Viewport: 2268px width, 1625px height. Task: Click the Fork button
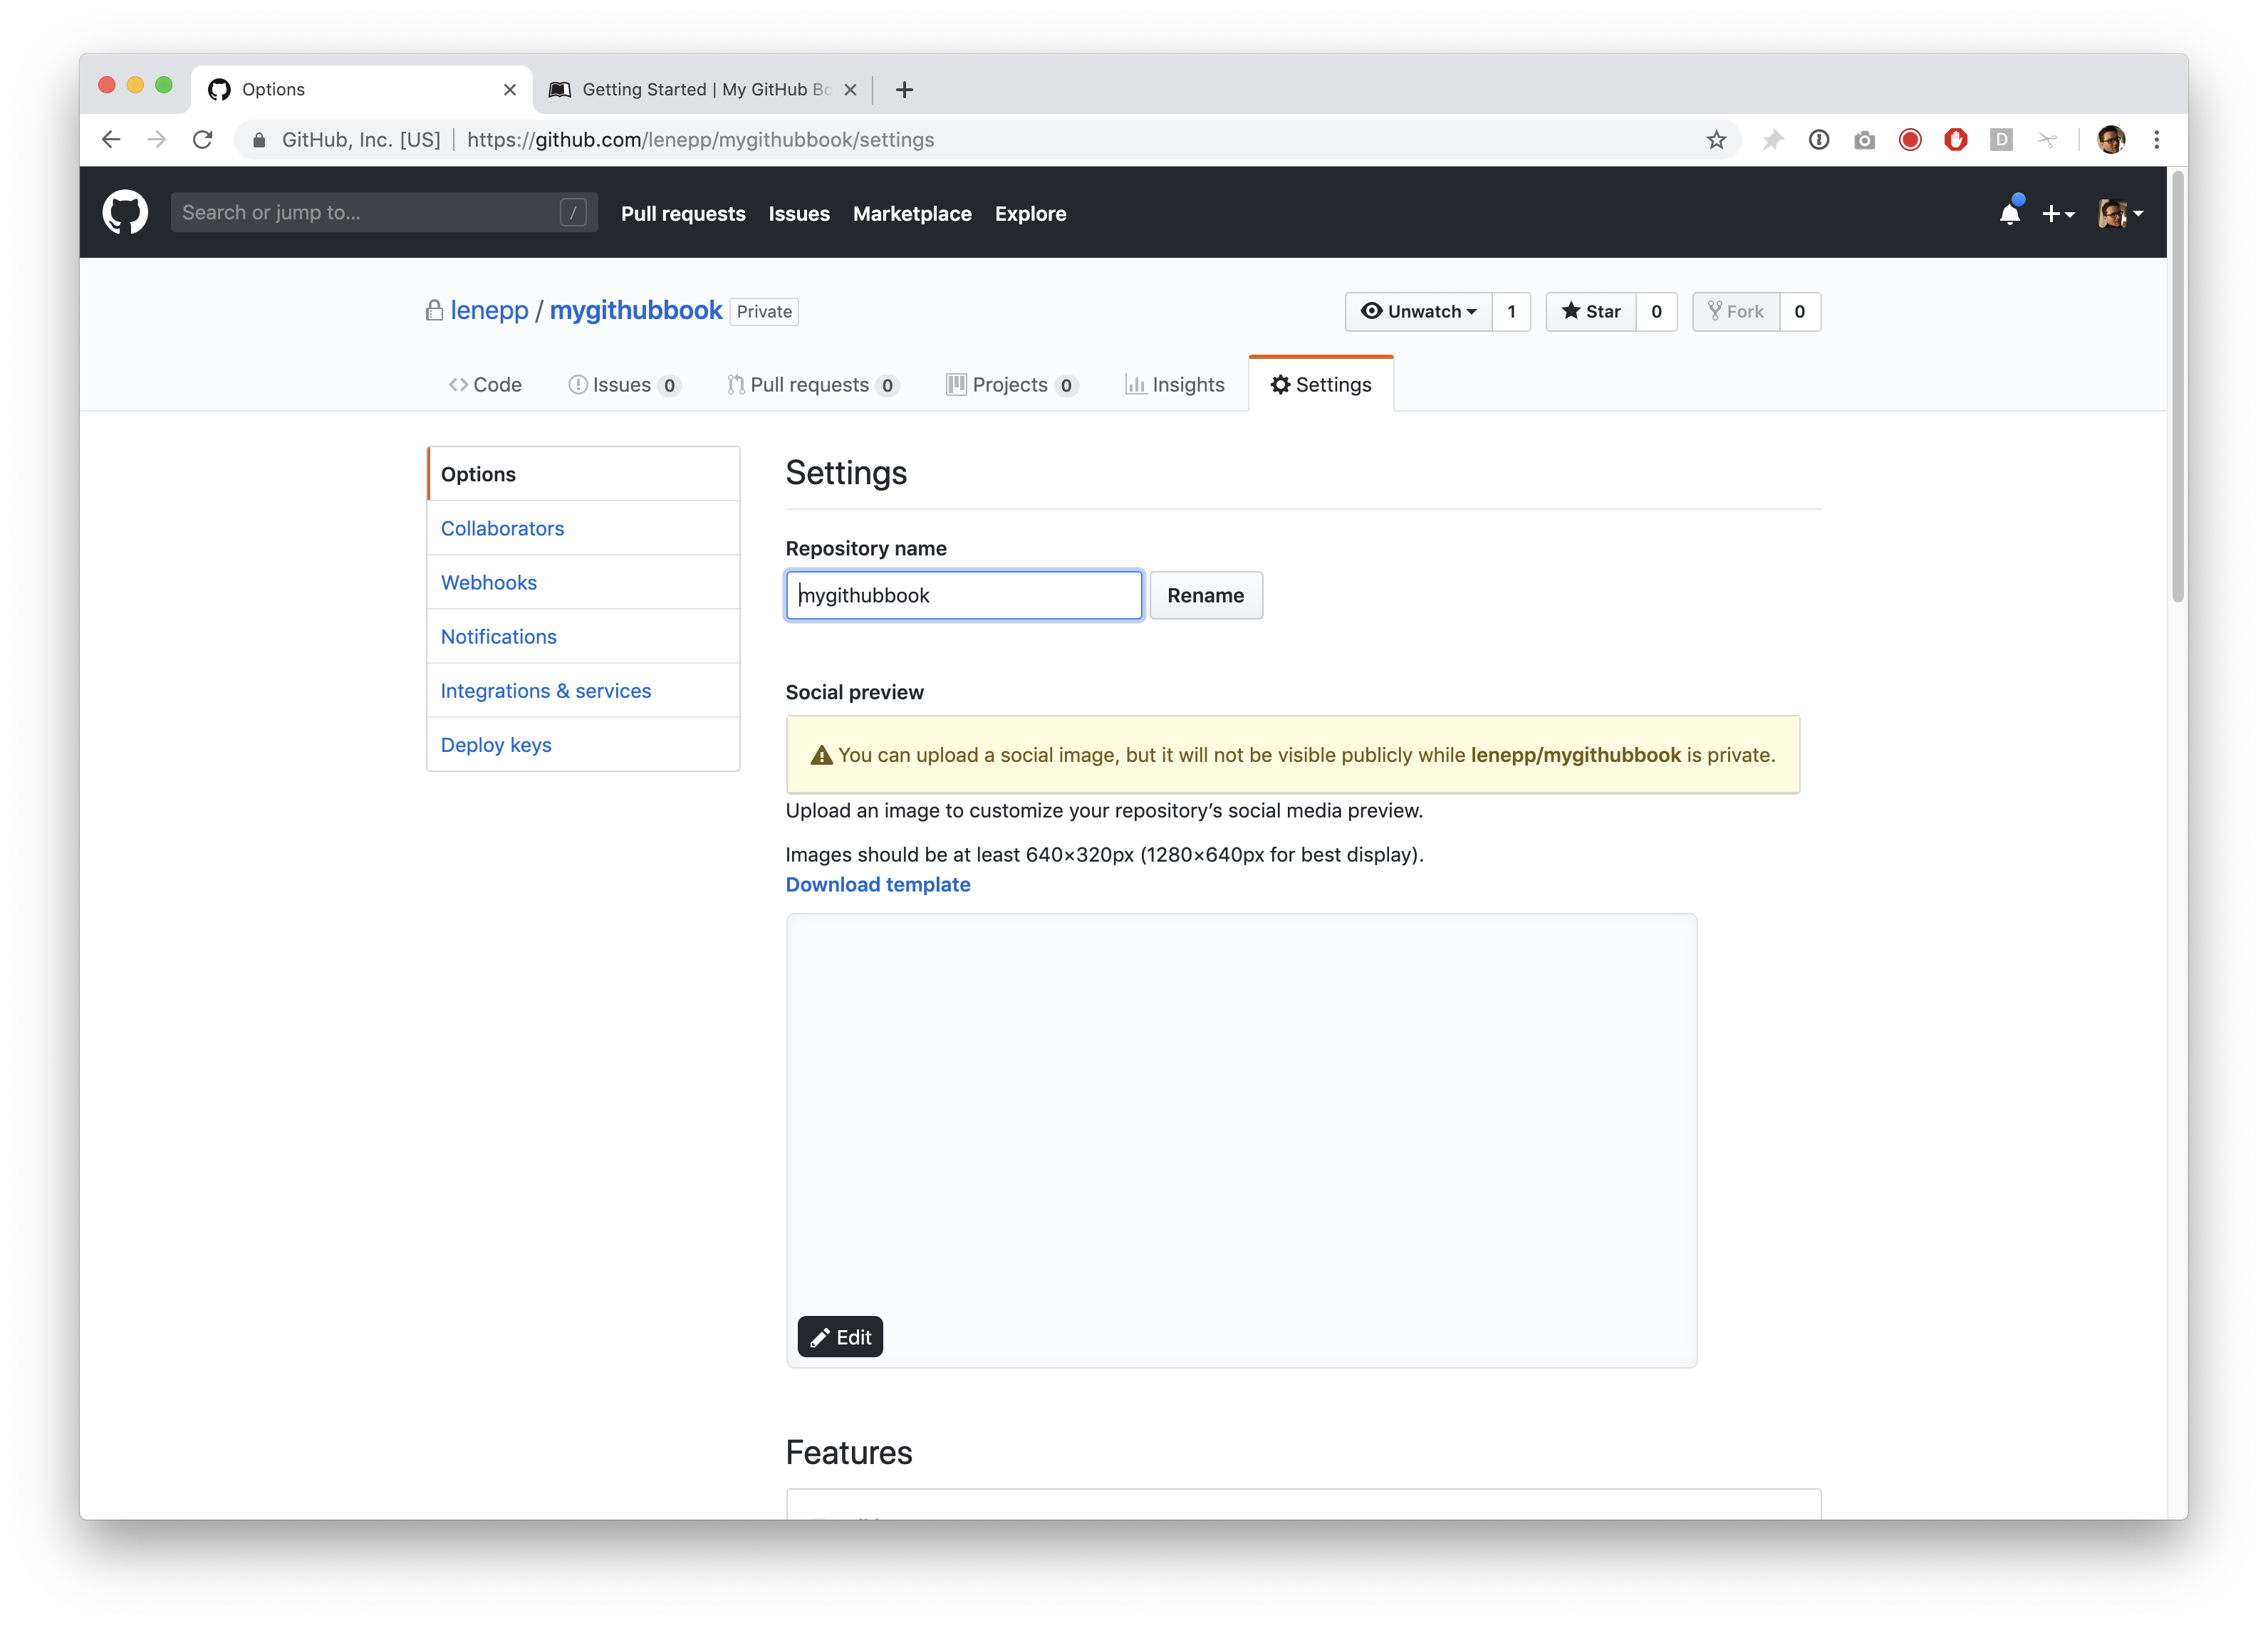coord(1736,311)
